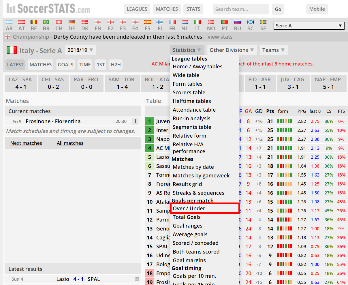Open Streaks & sequences menu item

point(198,193)
